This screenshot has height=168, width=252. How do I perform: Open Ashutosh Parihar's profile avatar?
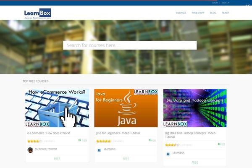[30, 150]
